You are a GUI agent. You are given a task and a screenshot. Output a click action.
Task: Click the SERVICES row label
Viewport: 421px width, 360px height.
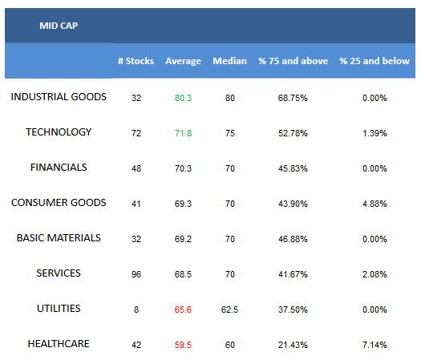point(59,273)
